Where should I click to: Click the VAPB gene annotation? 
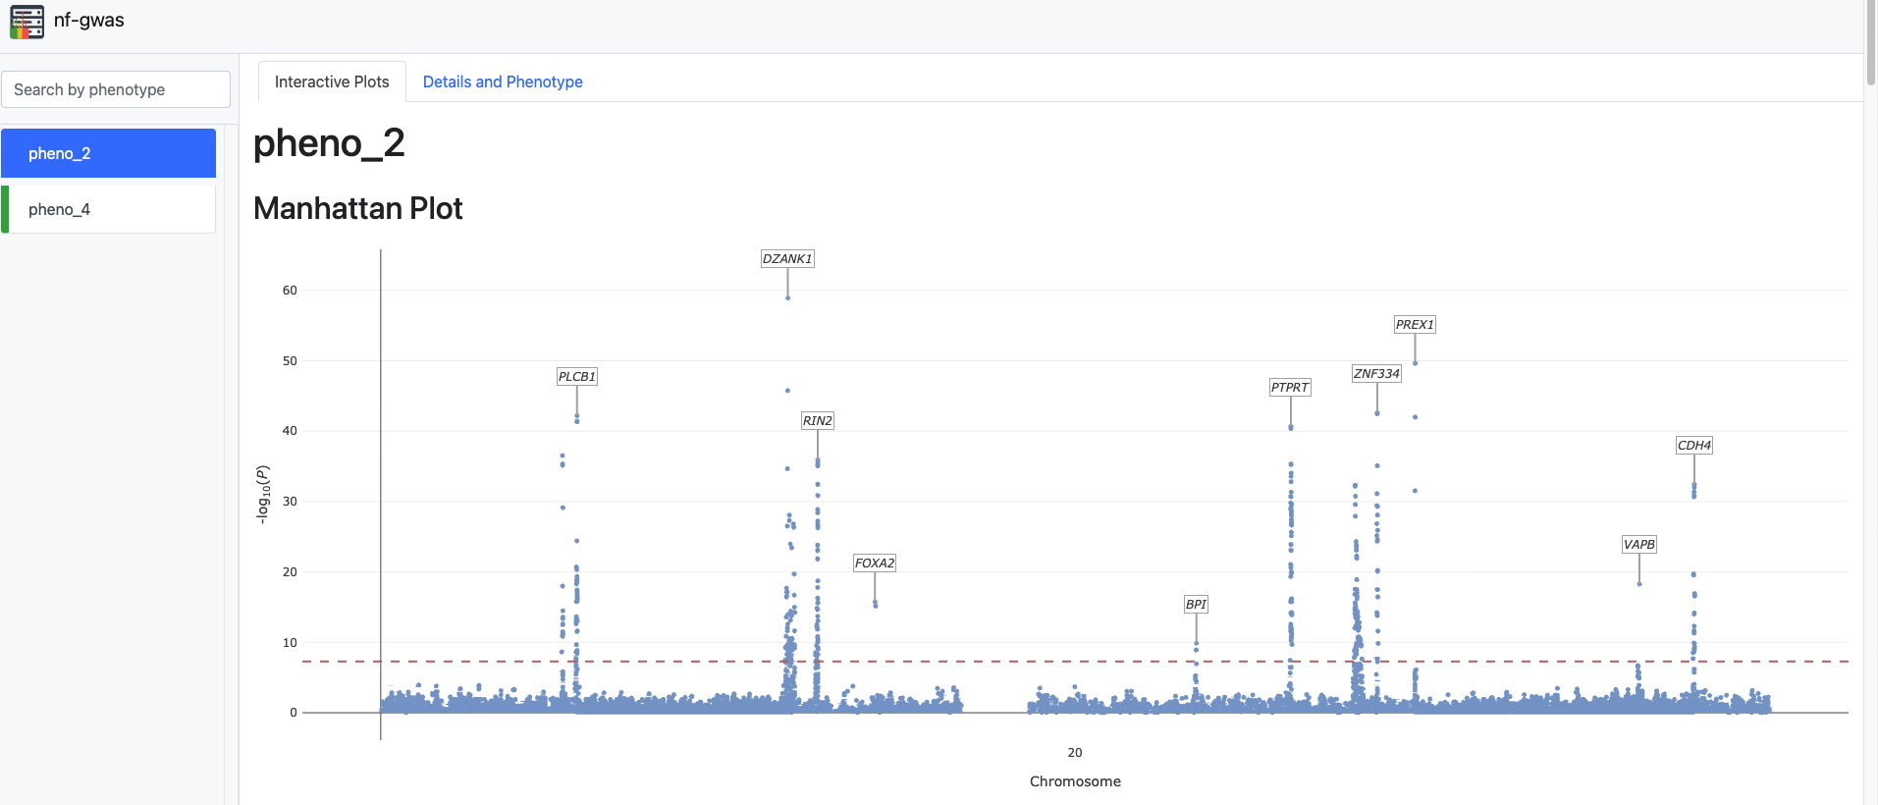(x=1638, y=545)
